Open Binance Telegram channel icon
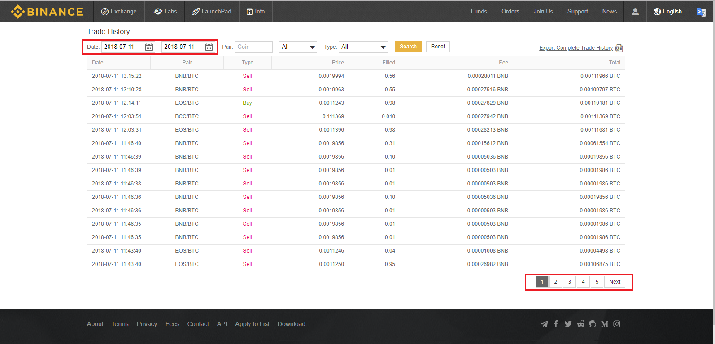This screenshot has width=715, height=344. tap(544, 324)
